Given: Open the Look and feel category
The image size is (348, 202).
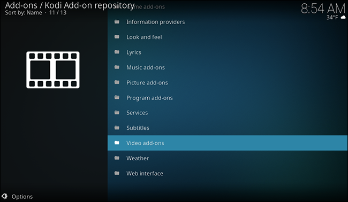Looking at the screenshot, I should pyautogui.click(x=228, y=37).
